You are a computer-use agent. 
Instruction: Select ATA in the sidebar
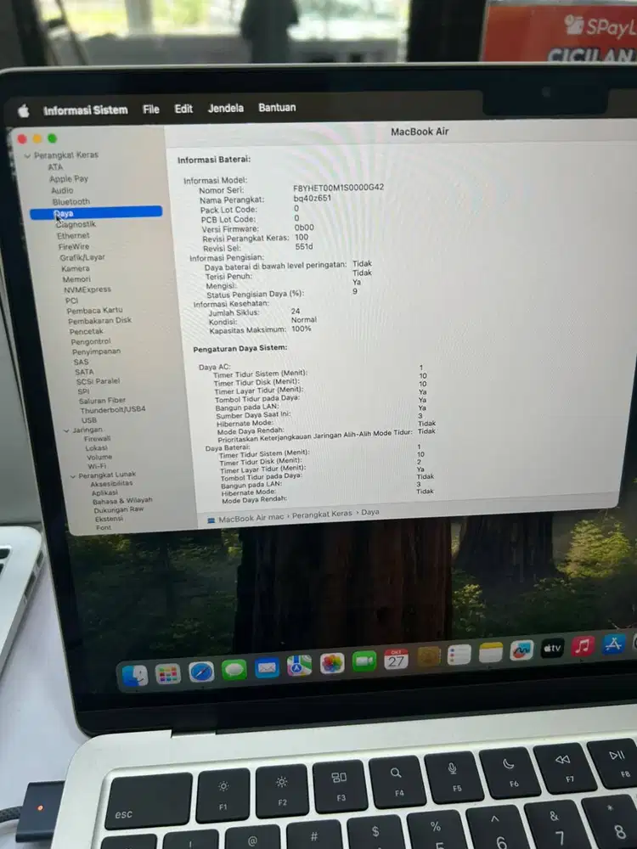55,166
